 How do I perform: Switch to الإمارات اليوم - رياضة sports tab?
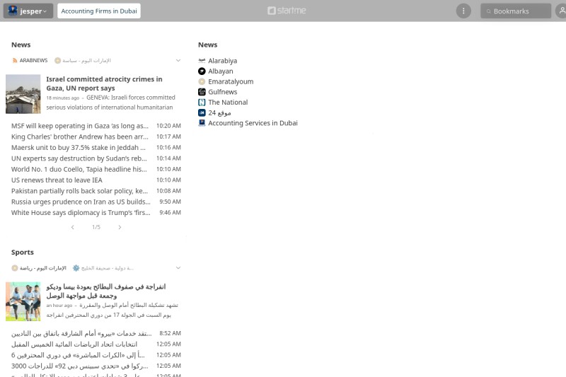39,268
